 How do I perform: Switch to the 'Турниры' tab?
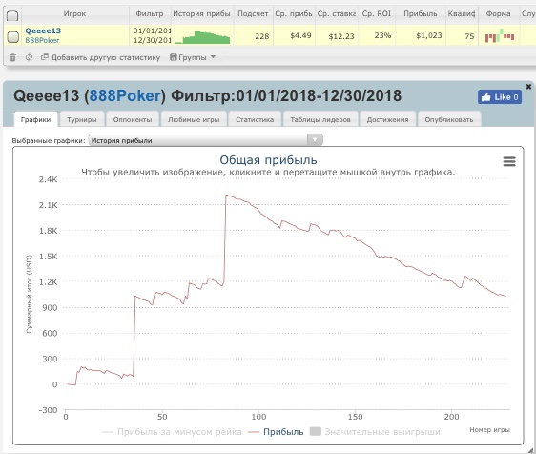tap(82, 119)
